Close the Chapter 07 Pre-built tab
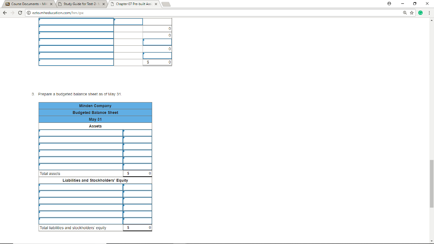The height and width of the screenshot is (244, 434). [156, 4]
